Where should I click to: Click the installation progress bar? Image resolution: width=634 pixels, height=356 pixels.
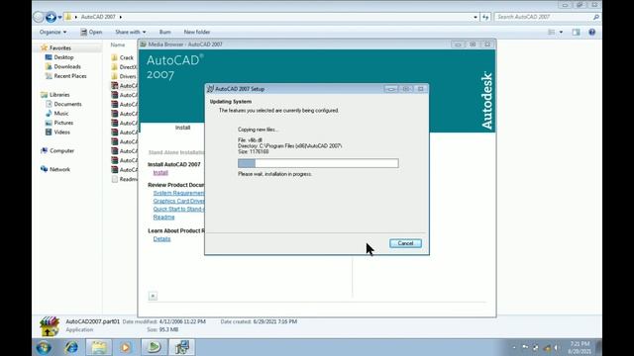[318, 163]
